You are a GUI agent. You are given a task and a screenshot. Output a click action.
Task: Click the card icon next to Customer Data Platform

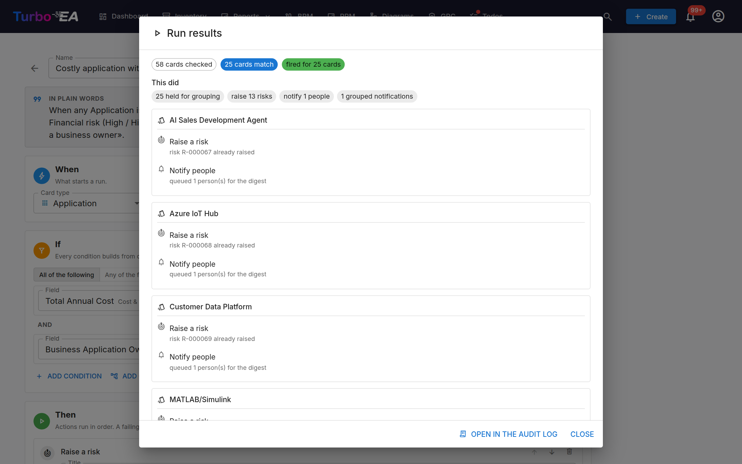coord(161,307)
